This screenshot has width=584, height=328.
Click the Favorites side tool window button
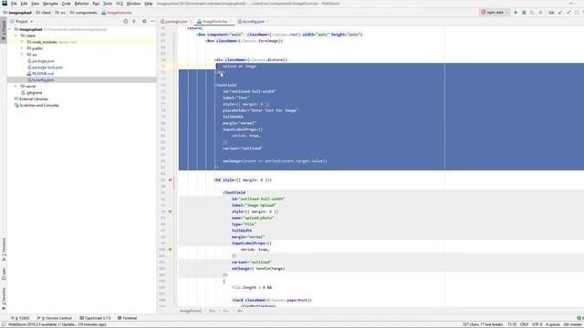pyautogui.click(x=4, y=299)
